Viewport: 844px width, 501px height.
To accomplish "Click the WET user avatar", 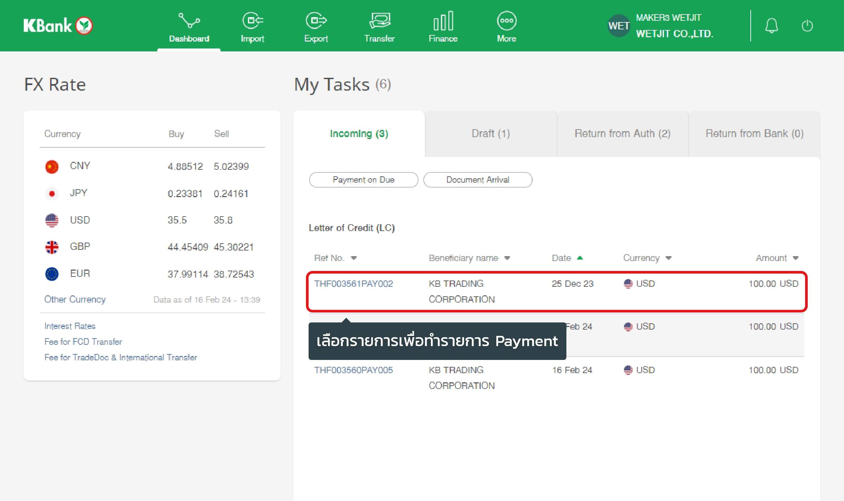I will 618,26.
